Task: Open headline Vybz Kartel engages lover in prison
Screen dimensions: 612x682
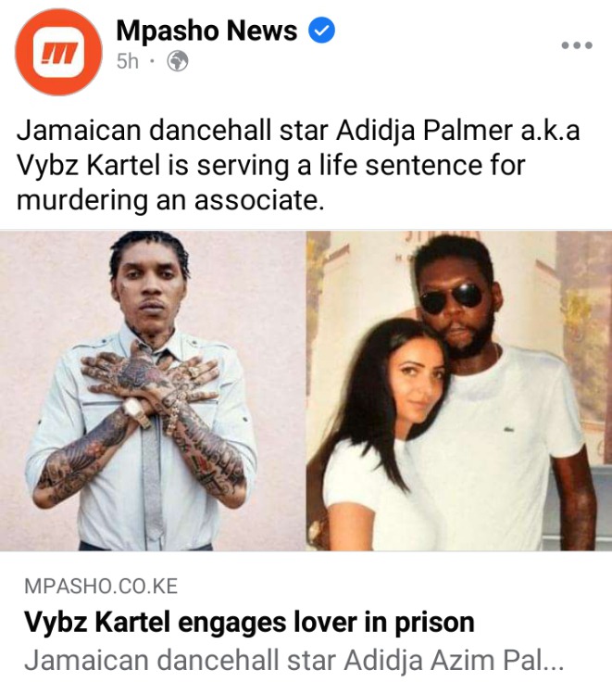Action: 249,622
